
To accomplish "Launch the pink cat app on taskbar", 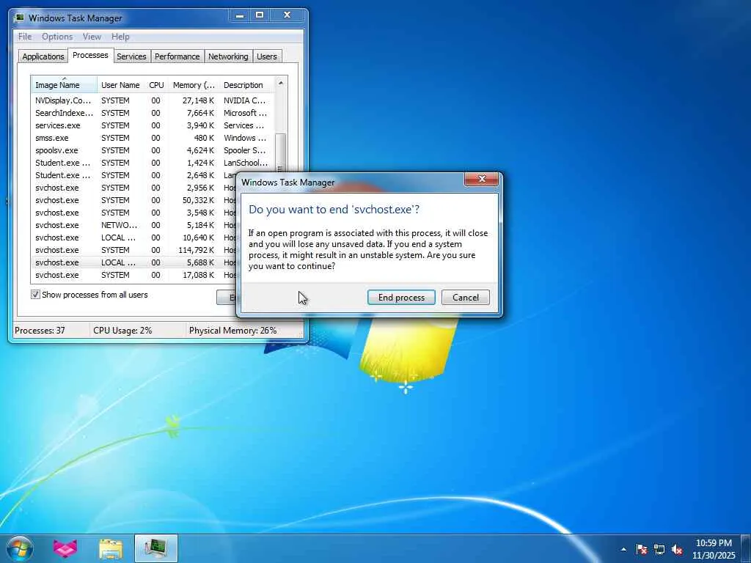I will [65, 548].
